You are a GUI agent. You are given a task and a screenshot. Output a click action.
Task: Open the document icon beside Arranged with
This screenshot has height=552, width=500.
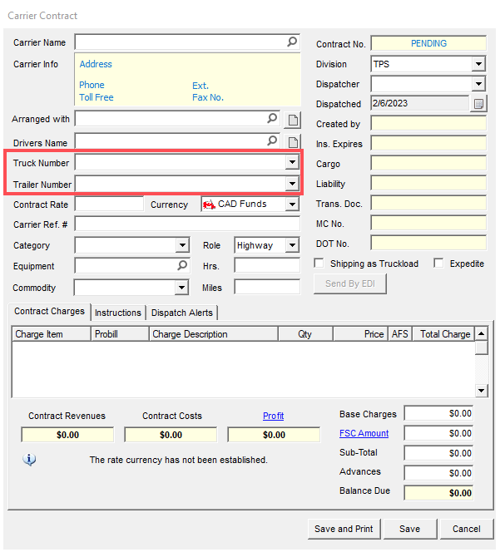[x=292, y=120]
